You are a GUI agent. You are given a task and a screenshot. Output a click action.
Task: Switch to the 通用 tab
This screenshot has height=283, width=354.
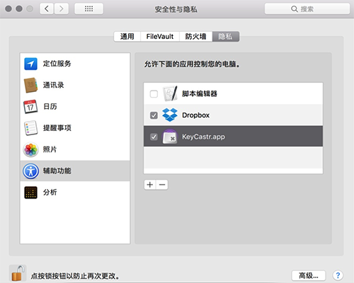pos(127,37)
